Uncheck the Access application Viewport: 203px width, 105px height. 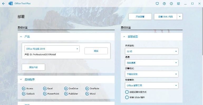point(24,88)
